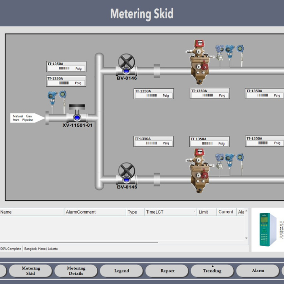Select upper line first blue transmitter
The height and width of the screenshot is (284, 284).
[219, 52]
